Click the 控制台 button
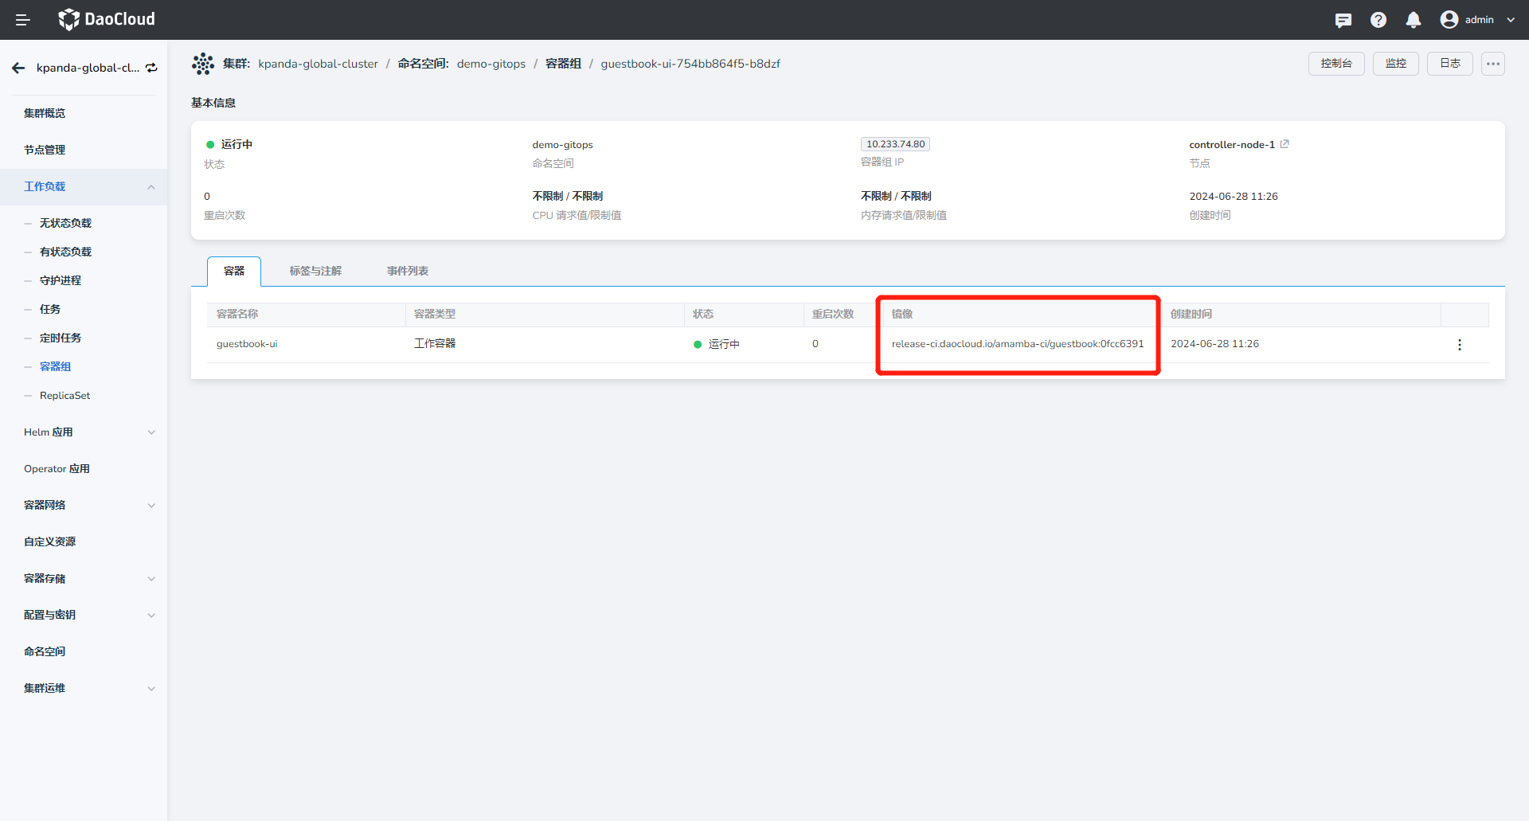Screen dimensions: 1529x821 1335,64
